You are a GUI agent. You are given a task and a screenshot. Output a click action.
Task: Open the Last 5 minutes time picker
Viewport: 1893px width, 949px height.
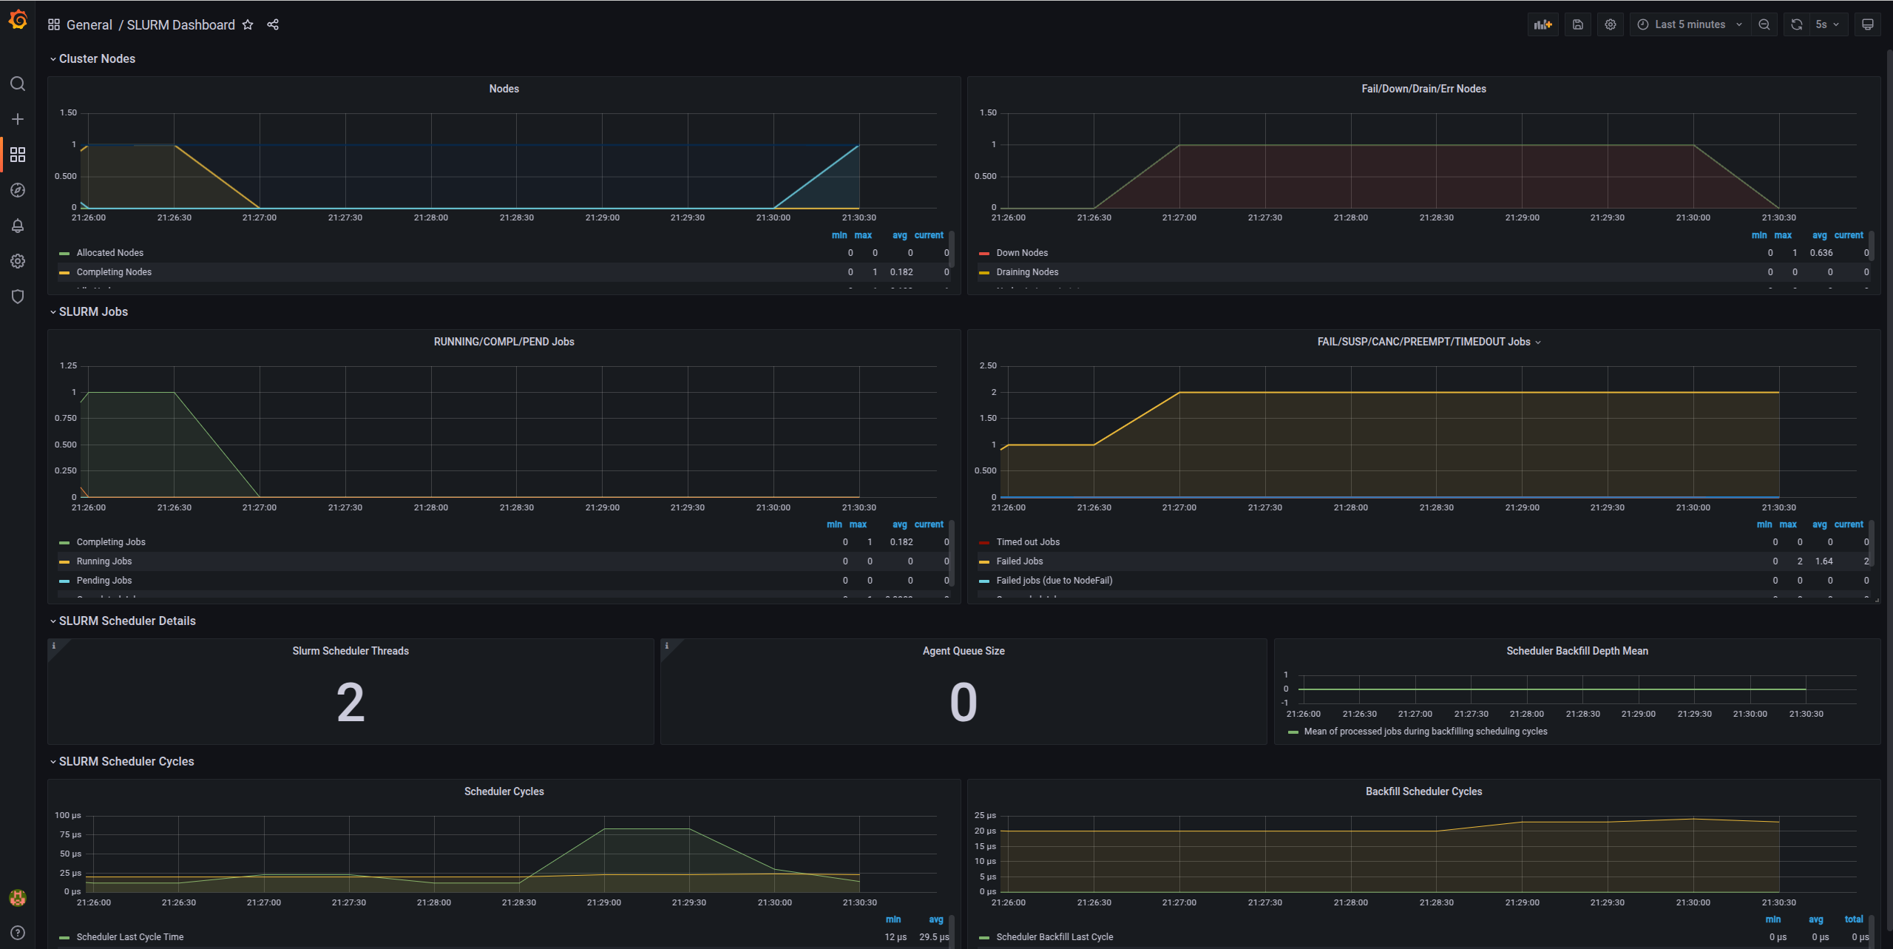click(1688, 24)
